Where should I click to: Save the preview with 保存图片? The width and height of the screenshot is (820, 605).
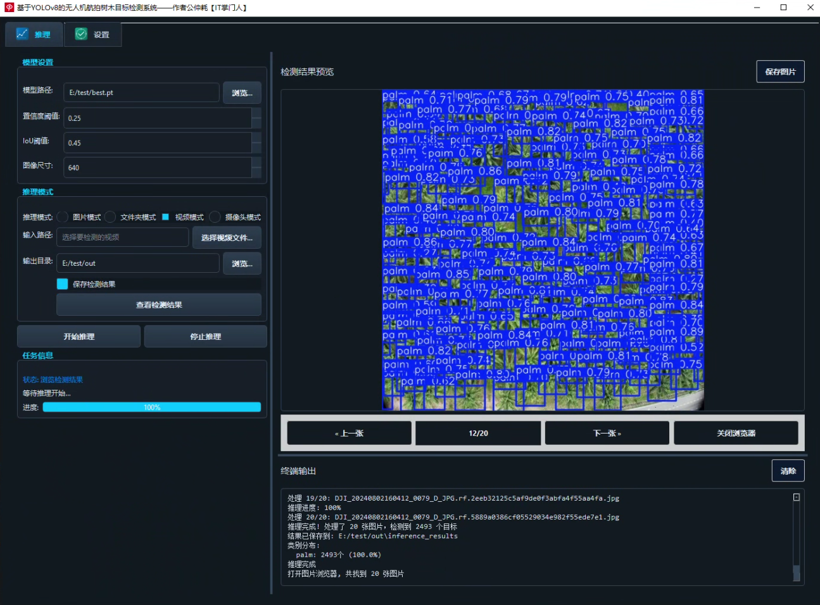[x=780, y=72]
